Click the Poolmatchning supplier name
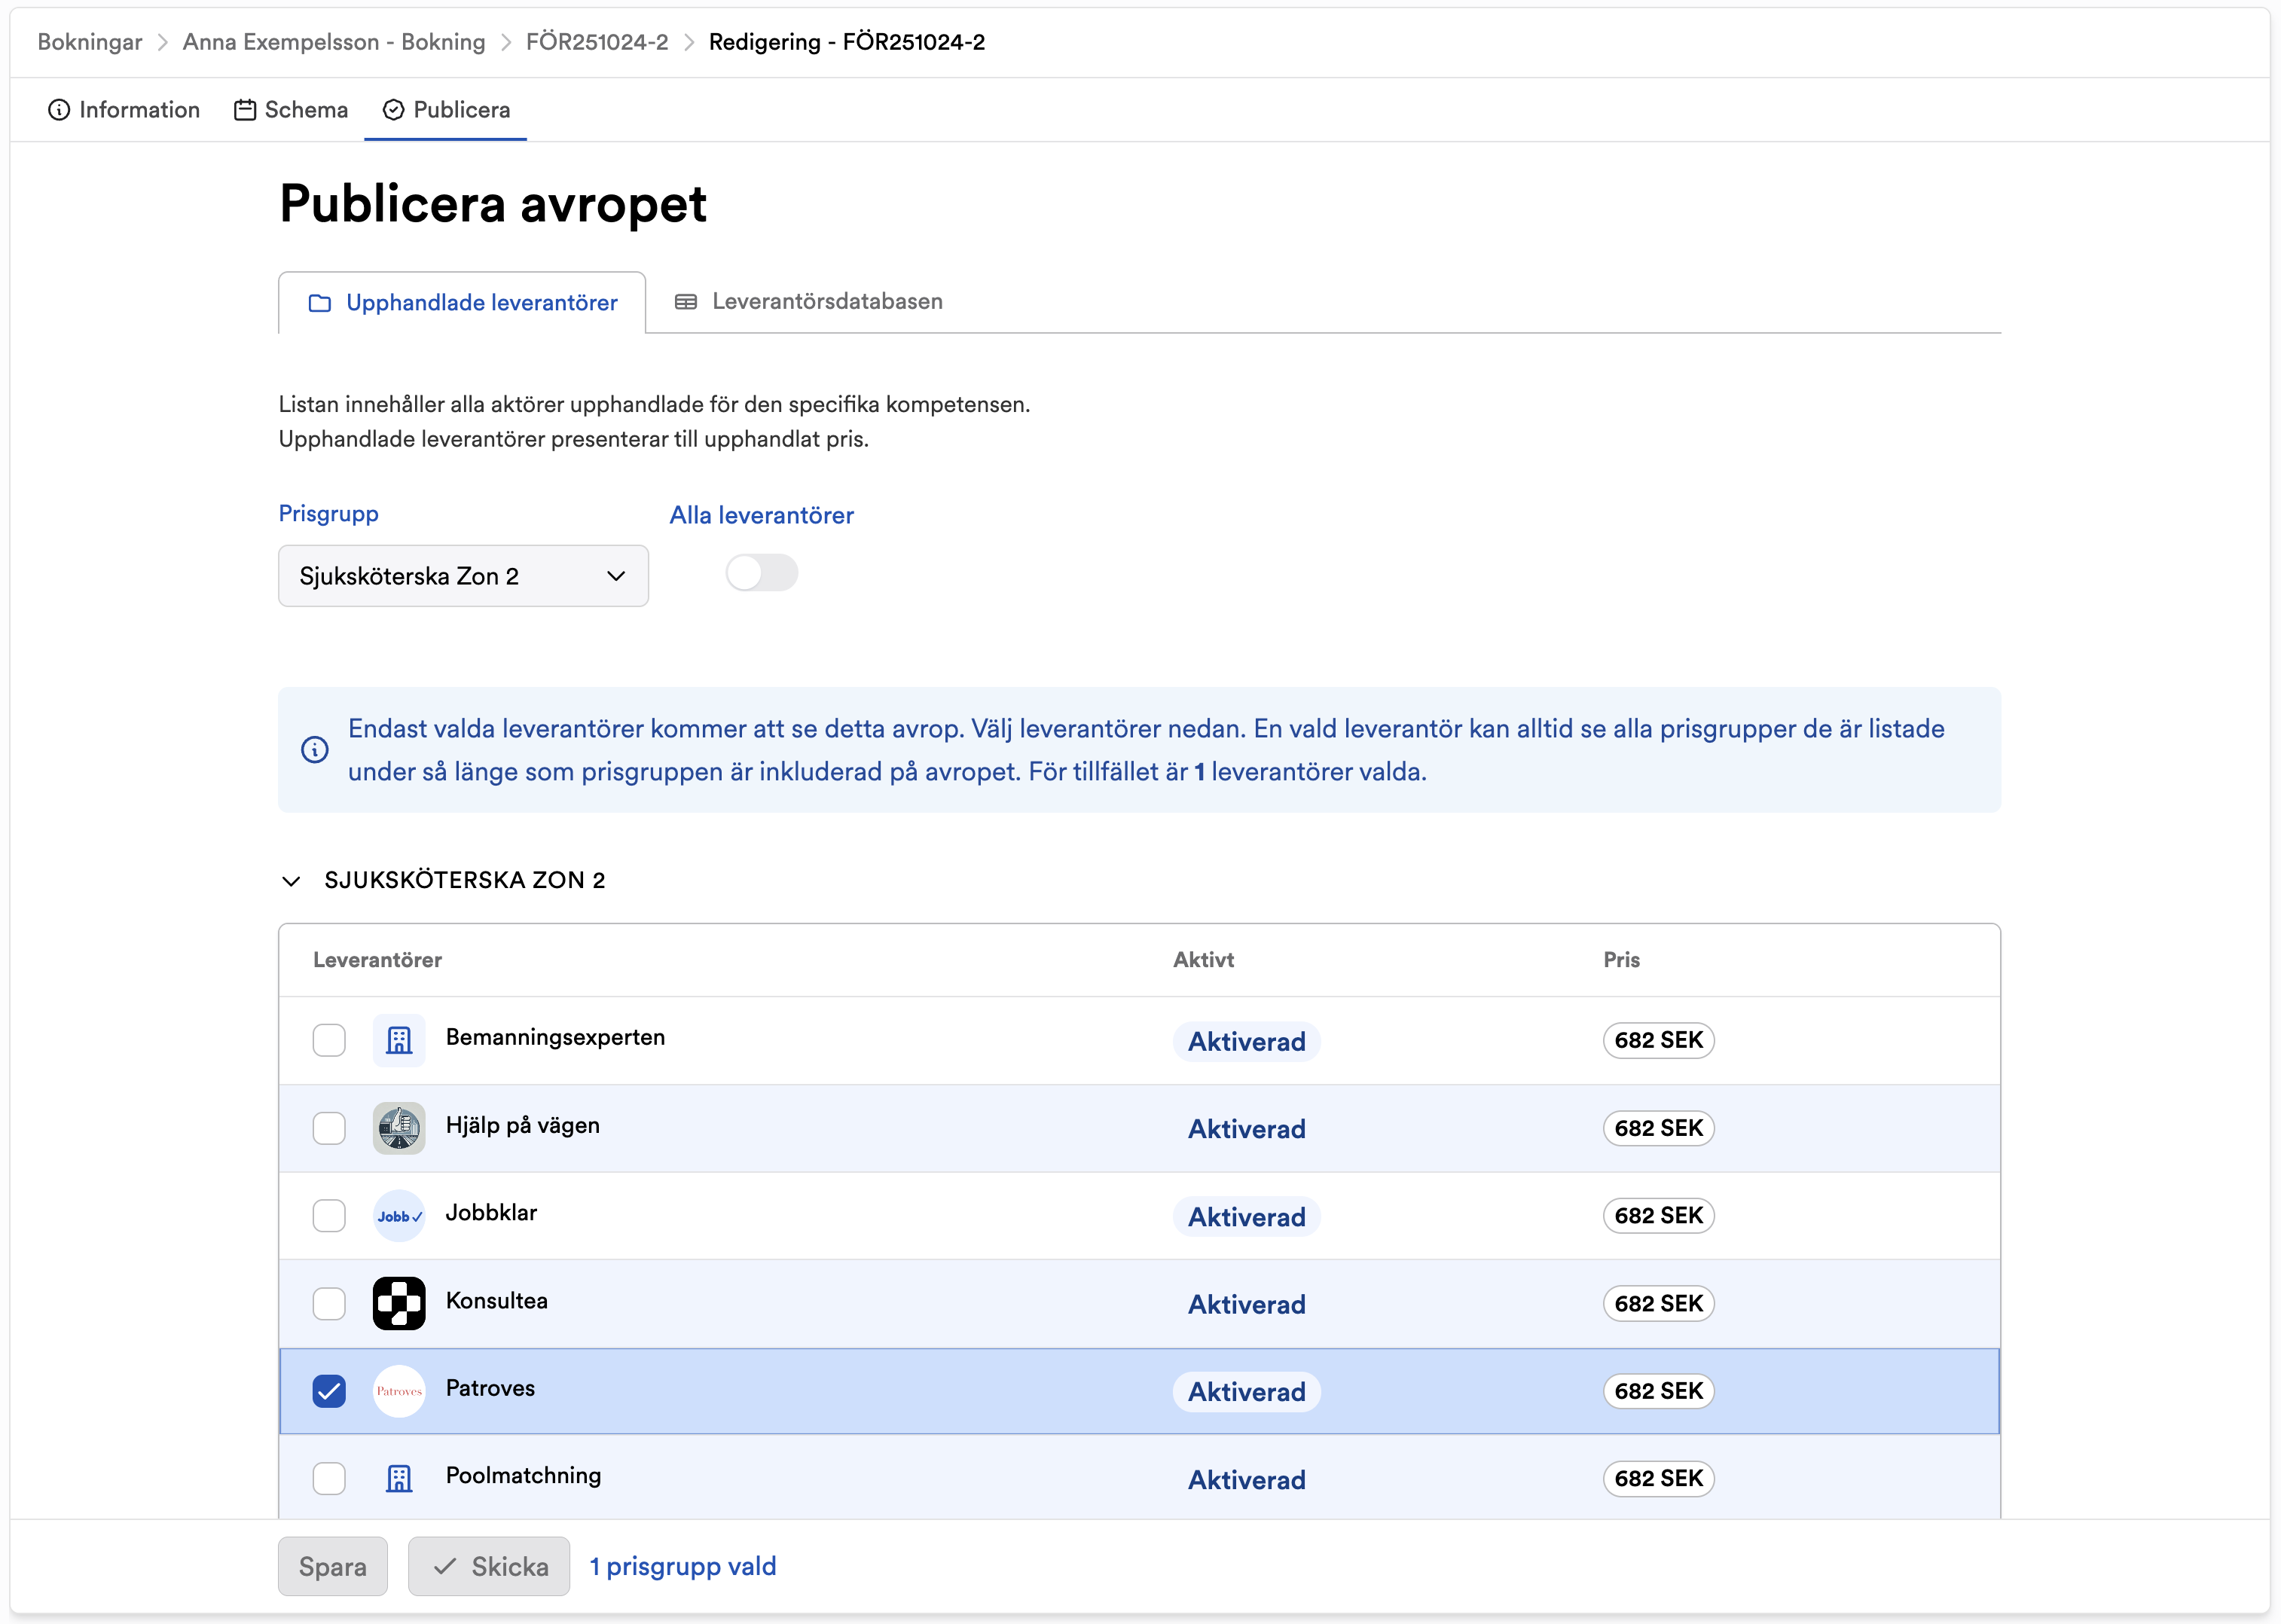This screenshot has height=1624, width=2281. tap(523, 1476)
